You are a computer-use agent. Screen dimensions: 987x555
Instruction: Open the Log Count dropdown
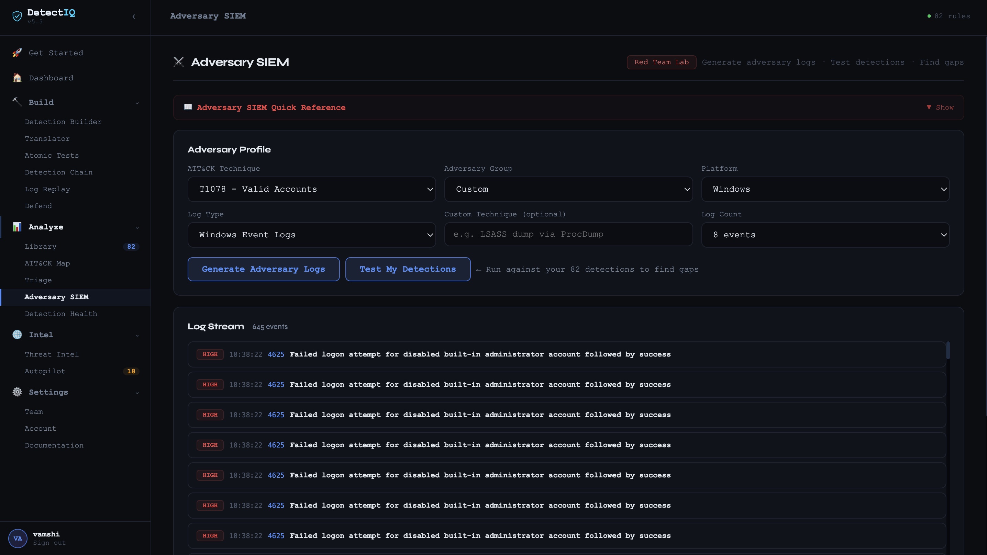(825, 235)
